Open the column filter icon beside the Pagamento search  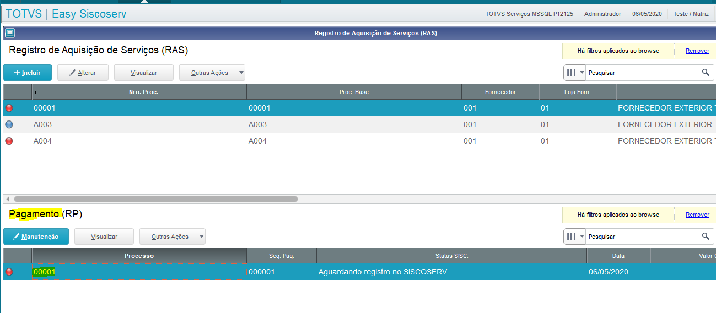point(574,237)
